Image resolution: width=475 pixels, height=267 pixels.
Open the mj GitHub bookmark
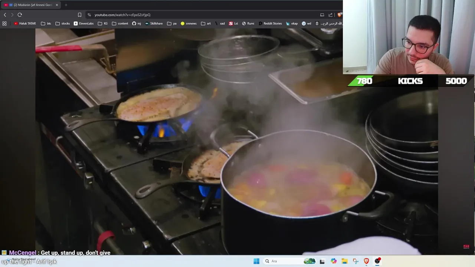click(x=137, y=23)
